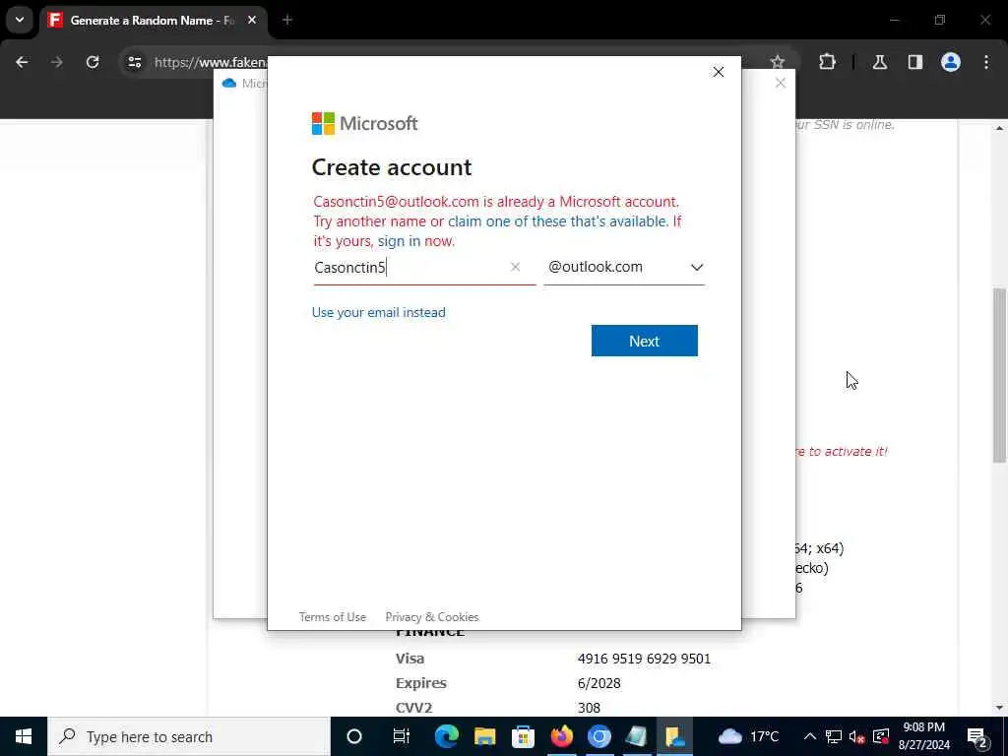Open Cortana circle icon on taskbar

point(354,736)
